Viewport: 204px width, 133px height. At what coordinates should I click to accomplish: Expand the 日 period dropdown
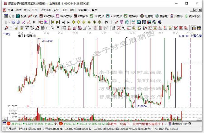pyautogui.click(x=7, y=22)
